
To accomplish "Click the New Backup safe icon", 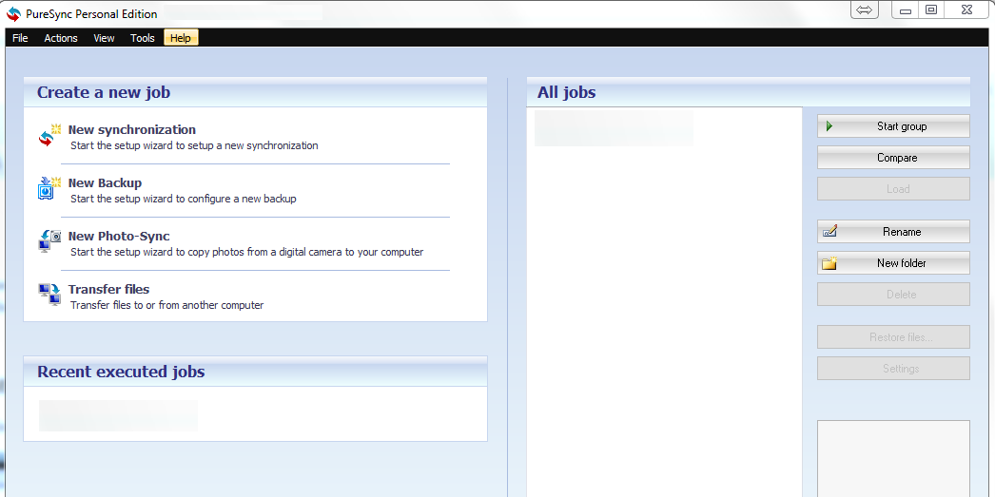I will pyautogui.click(x=49, y=189).
